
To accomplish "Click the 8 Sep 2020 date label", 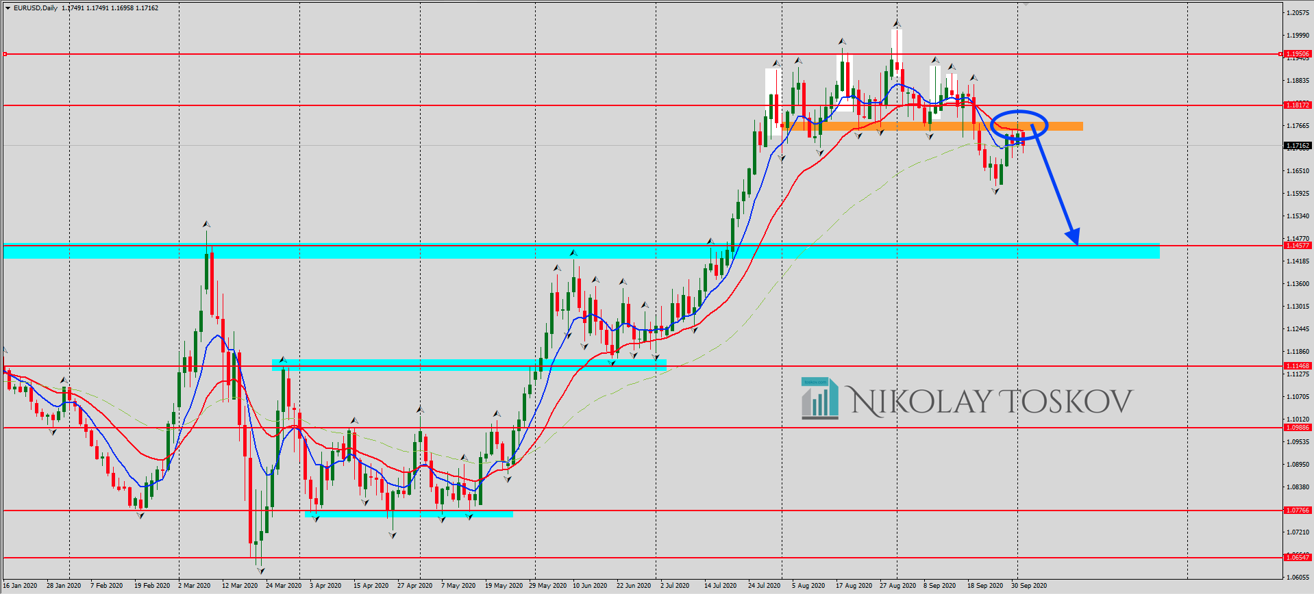I will click(x=939, y=586).
